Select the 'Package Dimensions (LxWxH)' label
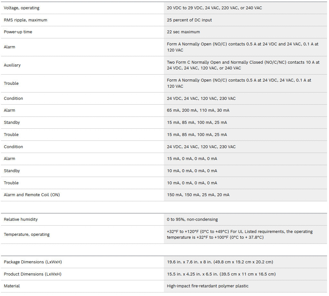This screenshot has width=329, height=296. [x=33, y=262]
